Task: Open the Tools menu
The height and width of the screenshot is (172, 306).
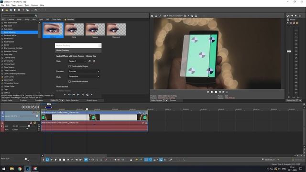Action: 27,5
